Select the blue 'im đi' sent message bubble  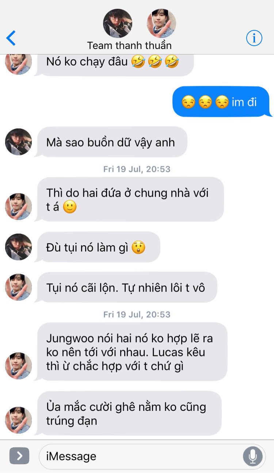click(x=222, y=102)
